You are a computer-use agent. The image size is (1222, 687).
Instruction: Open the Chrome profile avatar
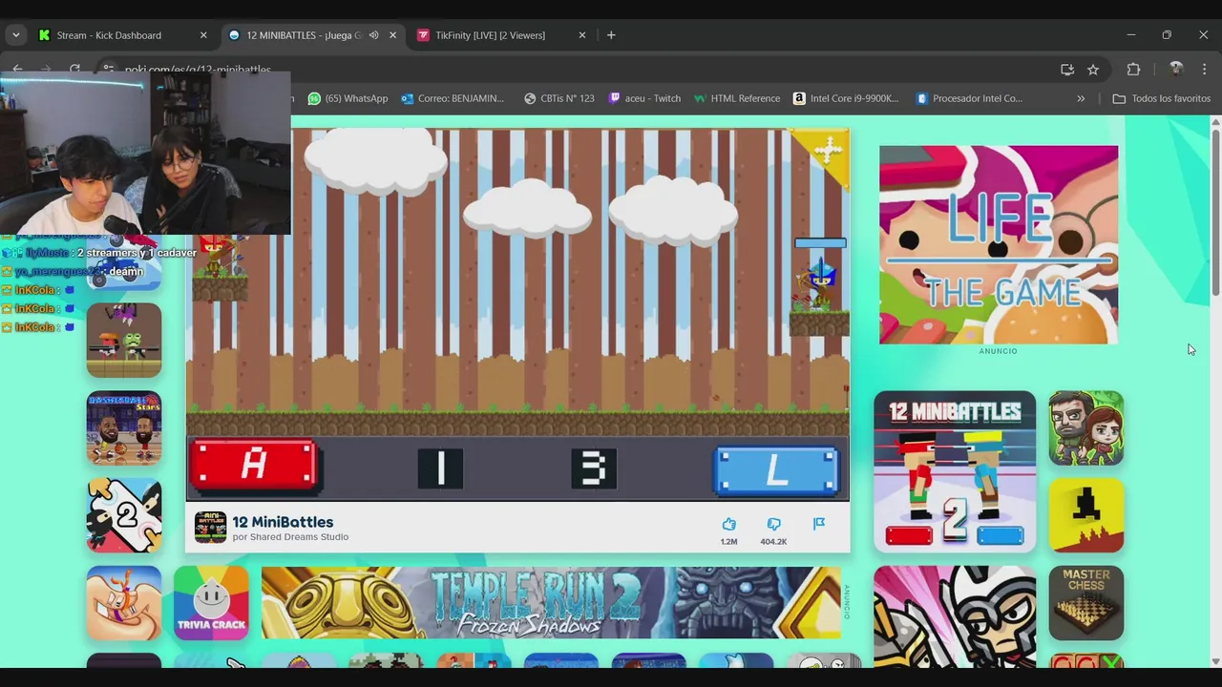pos(1176,70)
